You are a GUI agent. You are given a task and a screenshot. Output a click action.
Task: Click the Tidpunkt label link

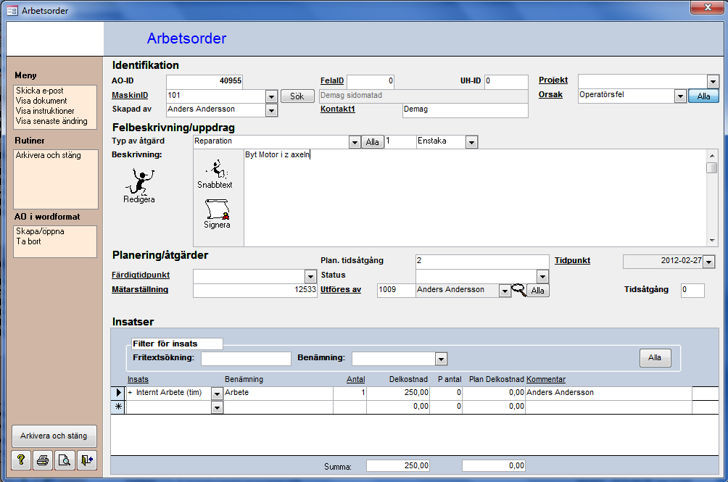tap(572, 261)
